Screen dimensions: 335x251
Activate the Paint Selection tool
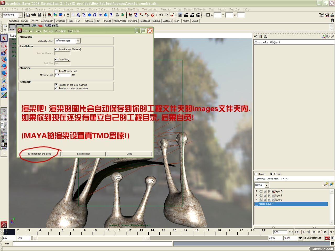click(4, 52)
